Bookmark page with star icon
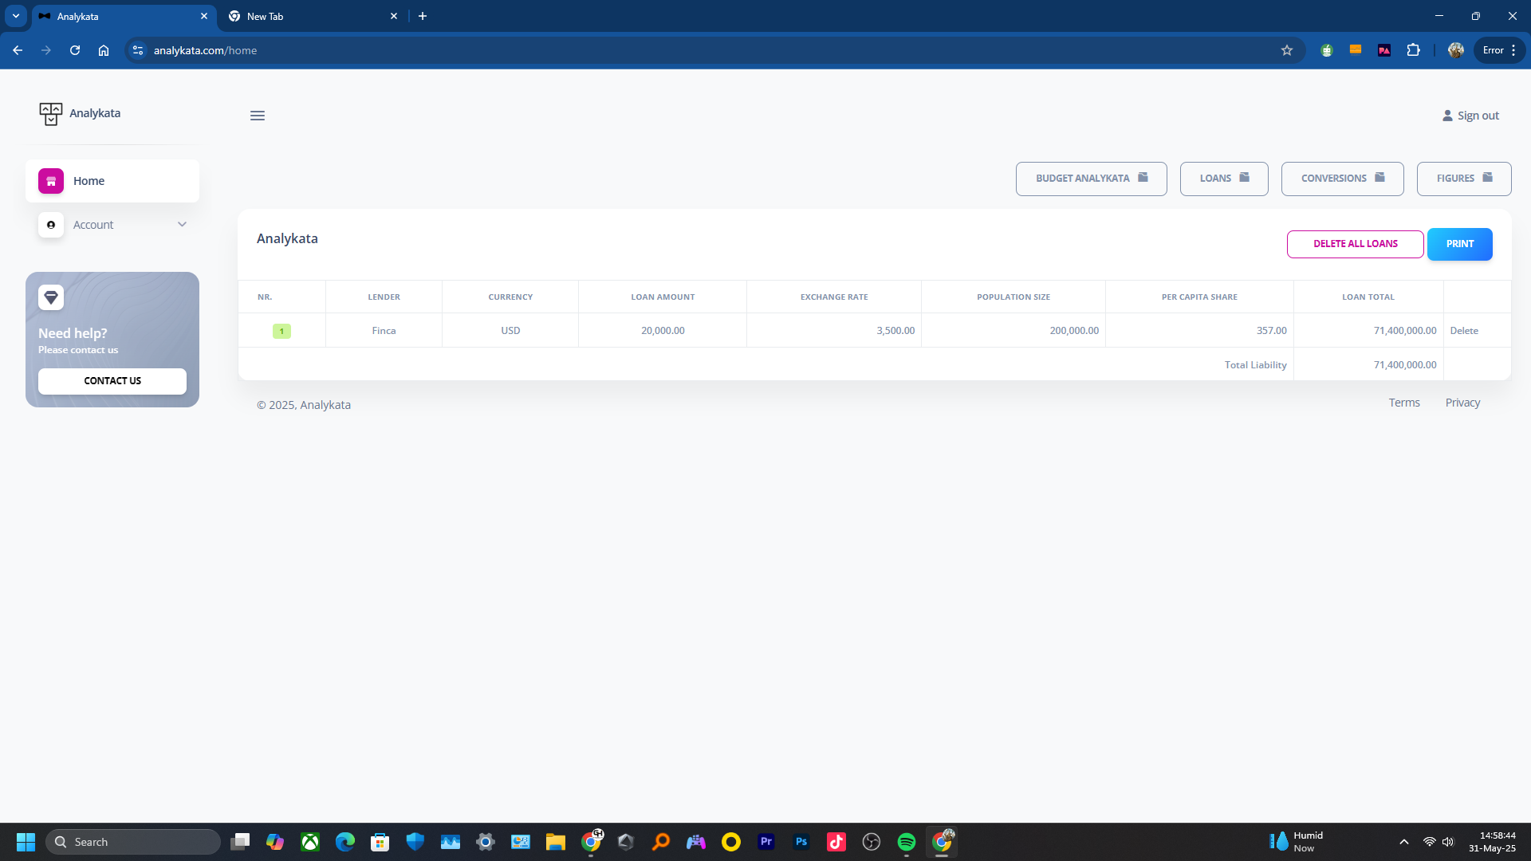Viewport: 1531px width, 861px height. 1286,50
